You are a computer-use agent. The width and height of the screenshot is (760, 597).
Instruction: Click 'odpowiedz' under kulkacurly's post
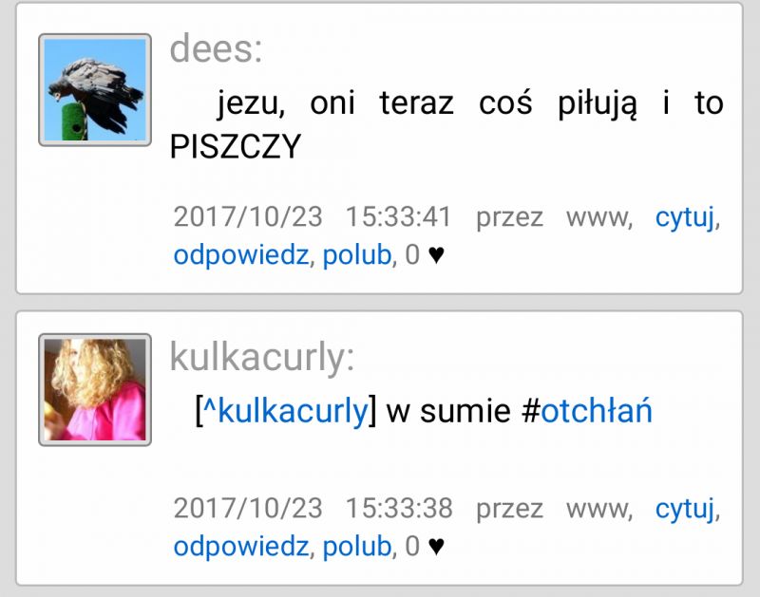(241, 547)
